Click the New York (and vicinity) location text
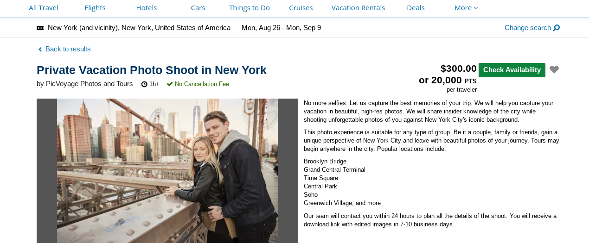Viewport: 589px width, 243px height. pos(139,28)
